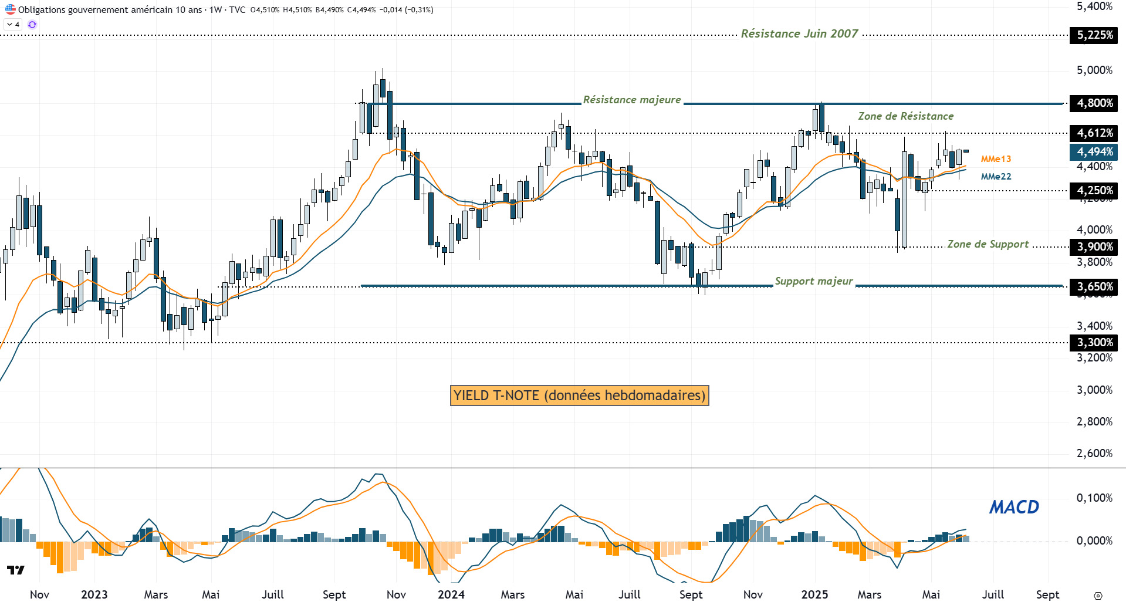Open the symbol title Obligations gouvernement américain

click(x=110, y=10)
